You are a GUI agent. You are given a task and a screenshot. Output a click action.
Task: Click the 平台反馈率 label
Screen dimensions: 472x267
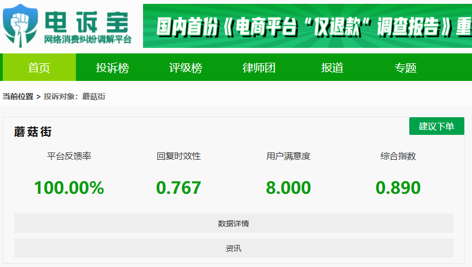(x=69, y=156)
